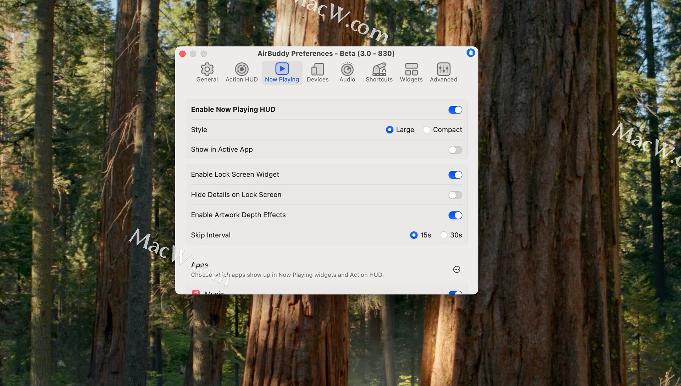Open the Advanced preferences tab

click(x=443, y=73)
